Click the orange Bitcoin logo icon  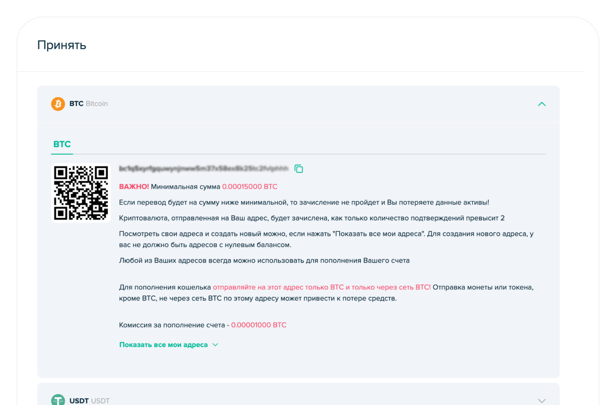coord(58,104)
